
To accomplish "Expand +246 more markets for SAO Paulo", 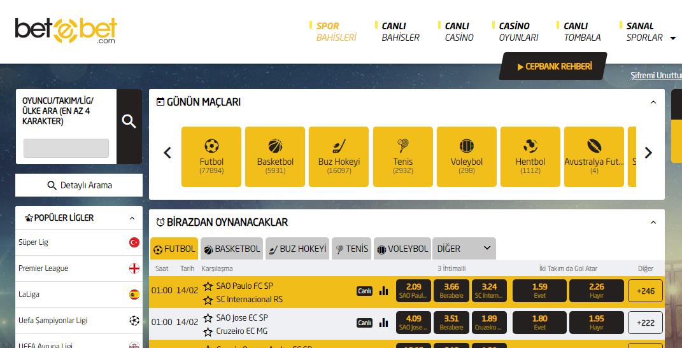I will tap(646, 291).
